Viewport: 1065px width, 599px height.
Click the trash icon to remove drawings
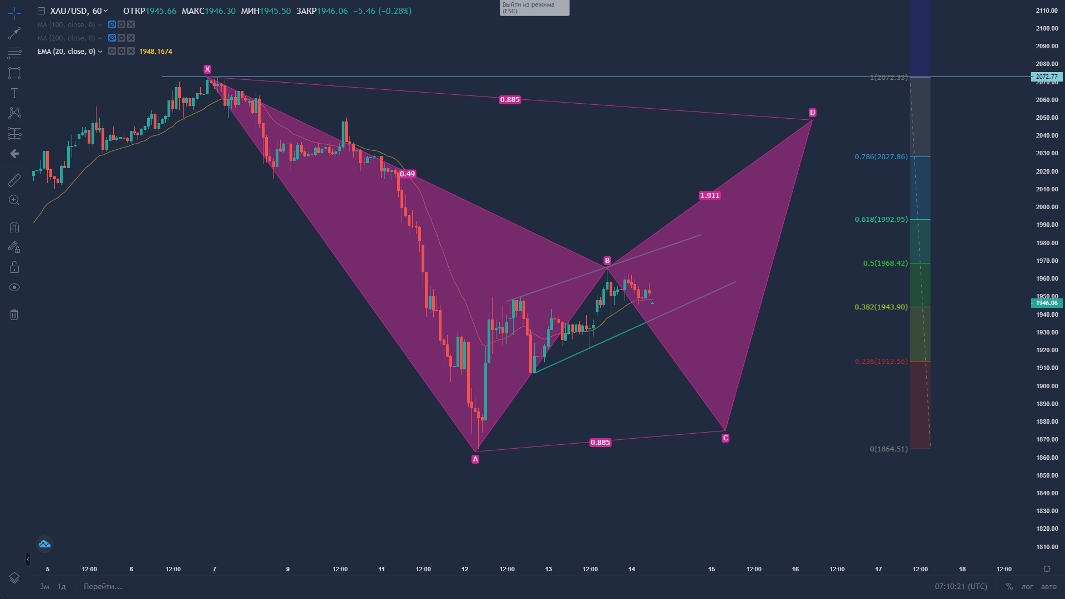pos(14,314)
